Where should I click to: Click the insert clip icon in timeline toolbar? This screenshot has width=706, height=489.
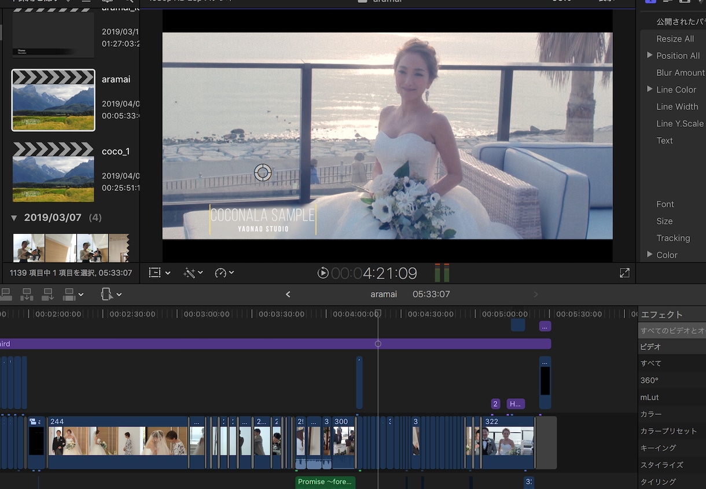click(x=27, y=294)
